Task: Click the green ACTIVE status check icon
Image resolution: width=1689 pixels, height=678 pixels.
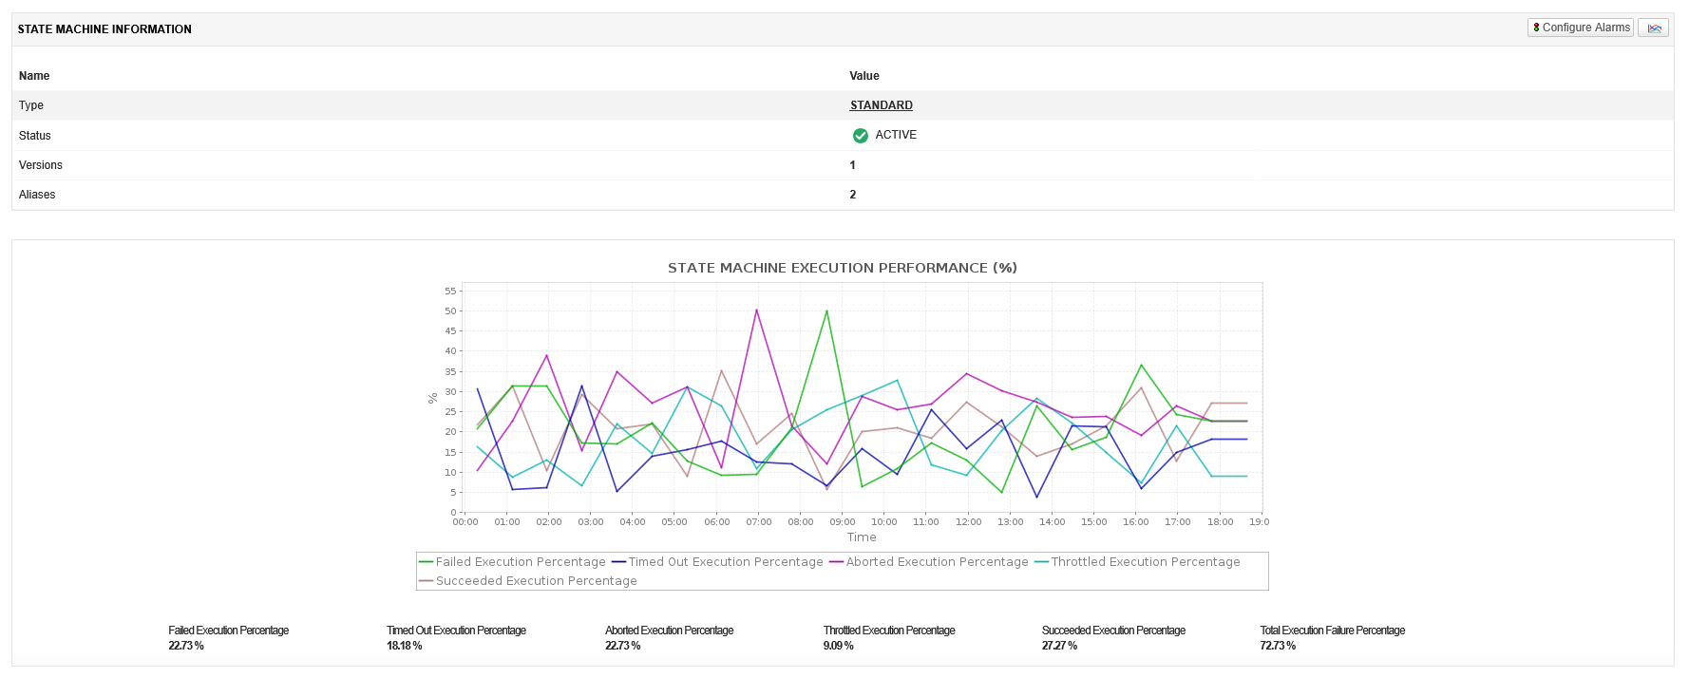Action: (x=860, y=136)
